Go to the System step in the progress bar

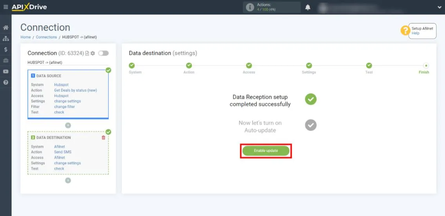[x=132, y=66]
